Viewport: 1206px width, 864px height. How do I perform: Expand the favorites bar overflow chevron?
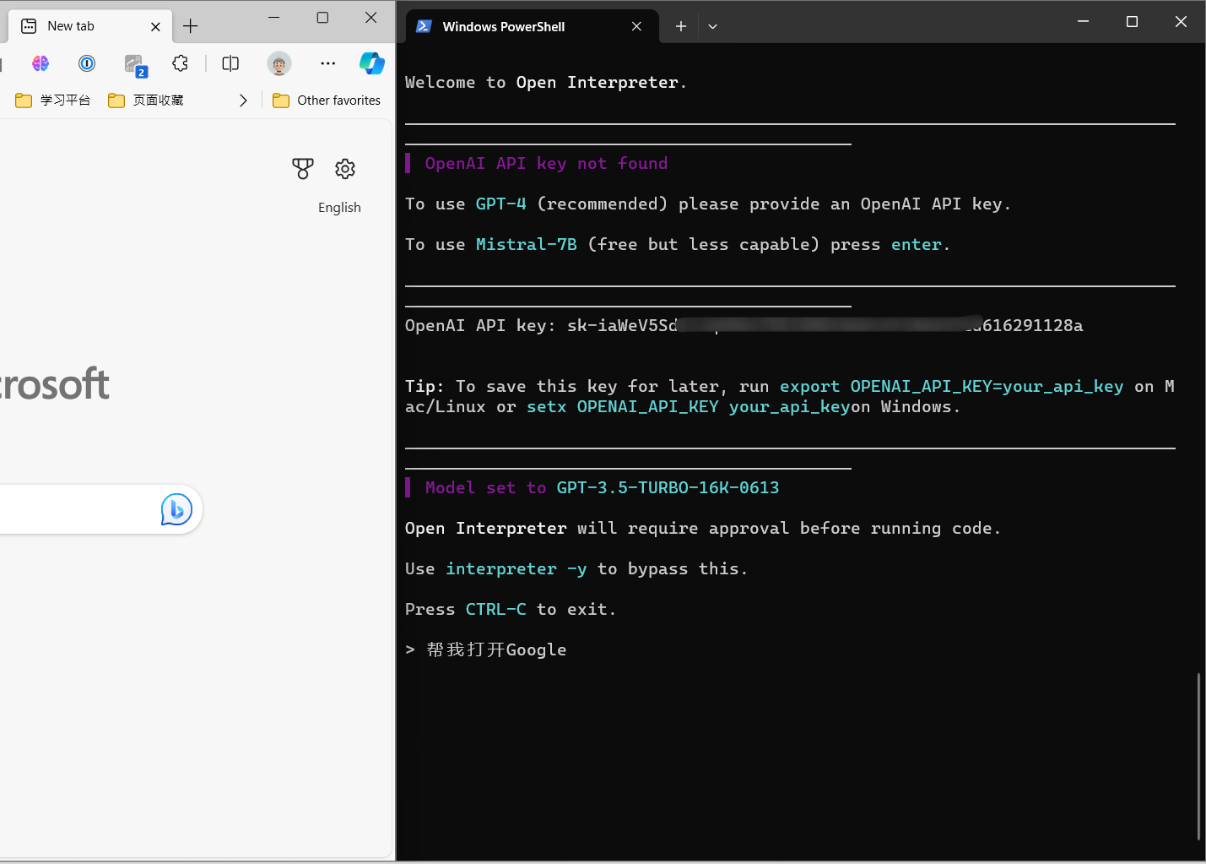243,101
